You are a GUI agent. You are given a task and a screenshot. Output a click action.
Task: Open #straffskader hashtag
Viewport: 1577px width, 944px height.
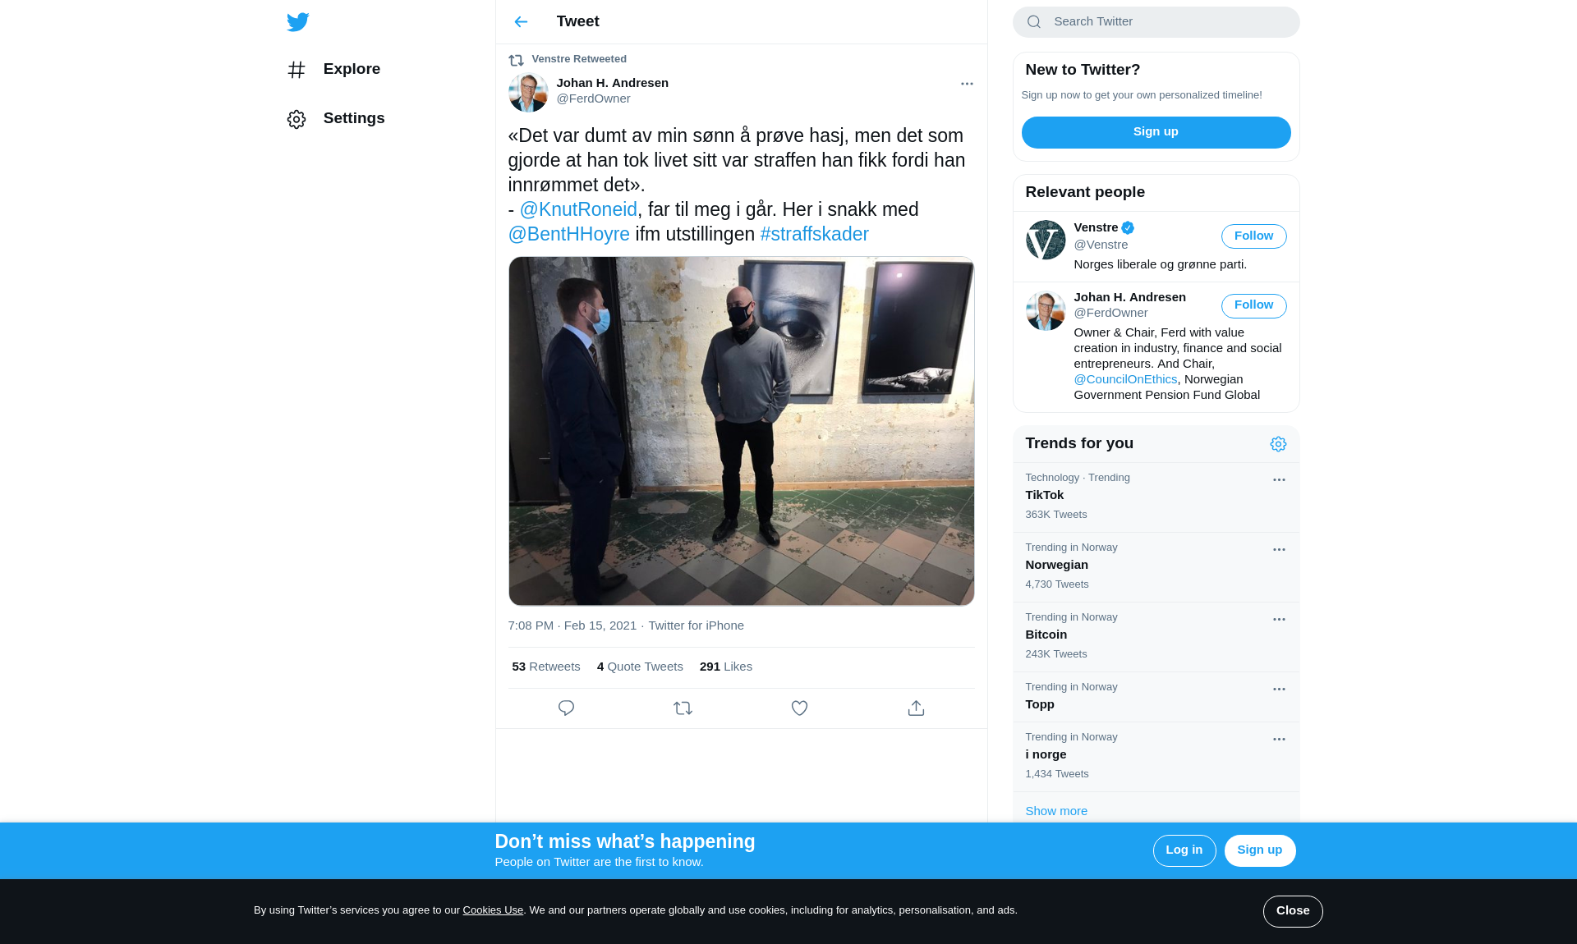click(814, 234)
